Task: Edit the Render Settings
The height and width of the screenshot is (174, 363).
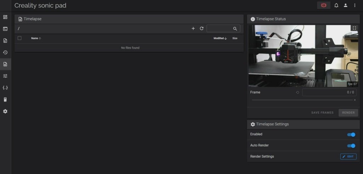Action: point(348,157)
